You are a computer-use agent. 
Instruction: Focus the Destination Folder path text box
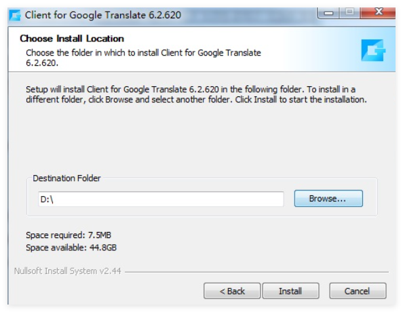tap(161, 199)
